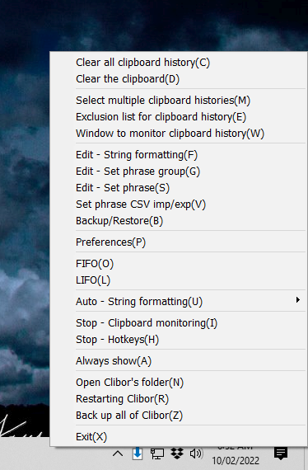Open the Dropbox tray icon

[177, 454]
